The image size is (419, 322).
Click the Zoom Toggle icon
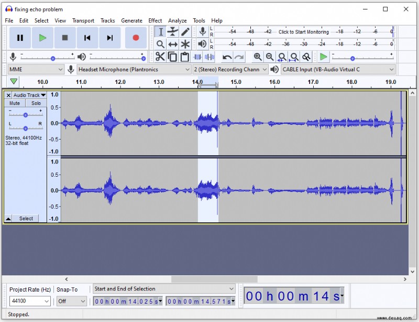[x=306, y=57]
